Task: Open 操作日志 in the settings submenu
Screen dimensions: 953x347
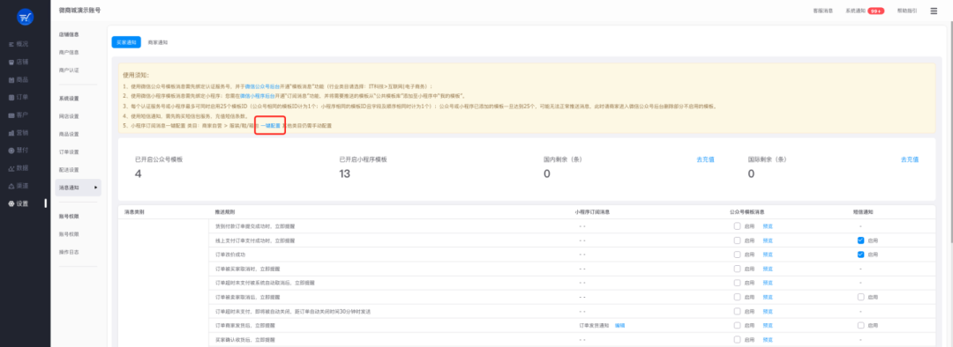Action: [69, 252]
